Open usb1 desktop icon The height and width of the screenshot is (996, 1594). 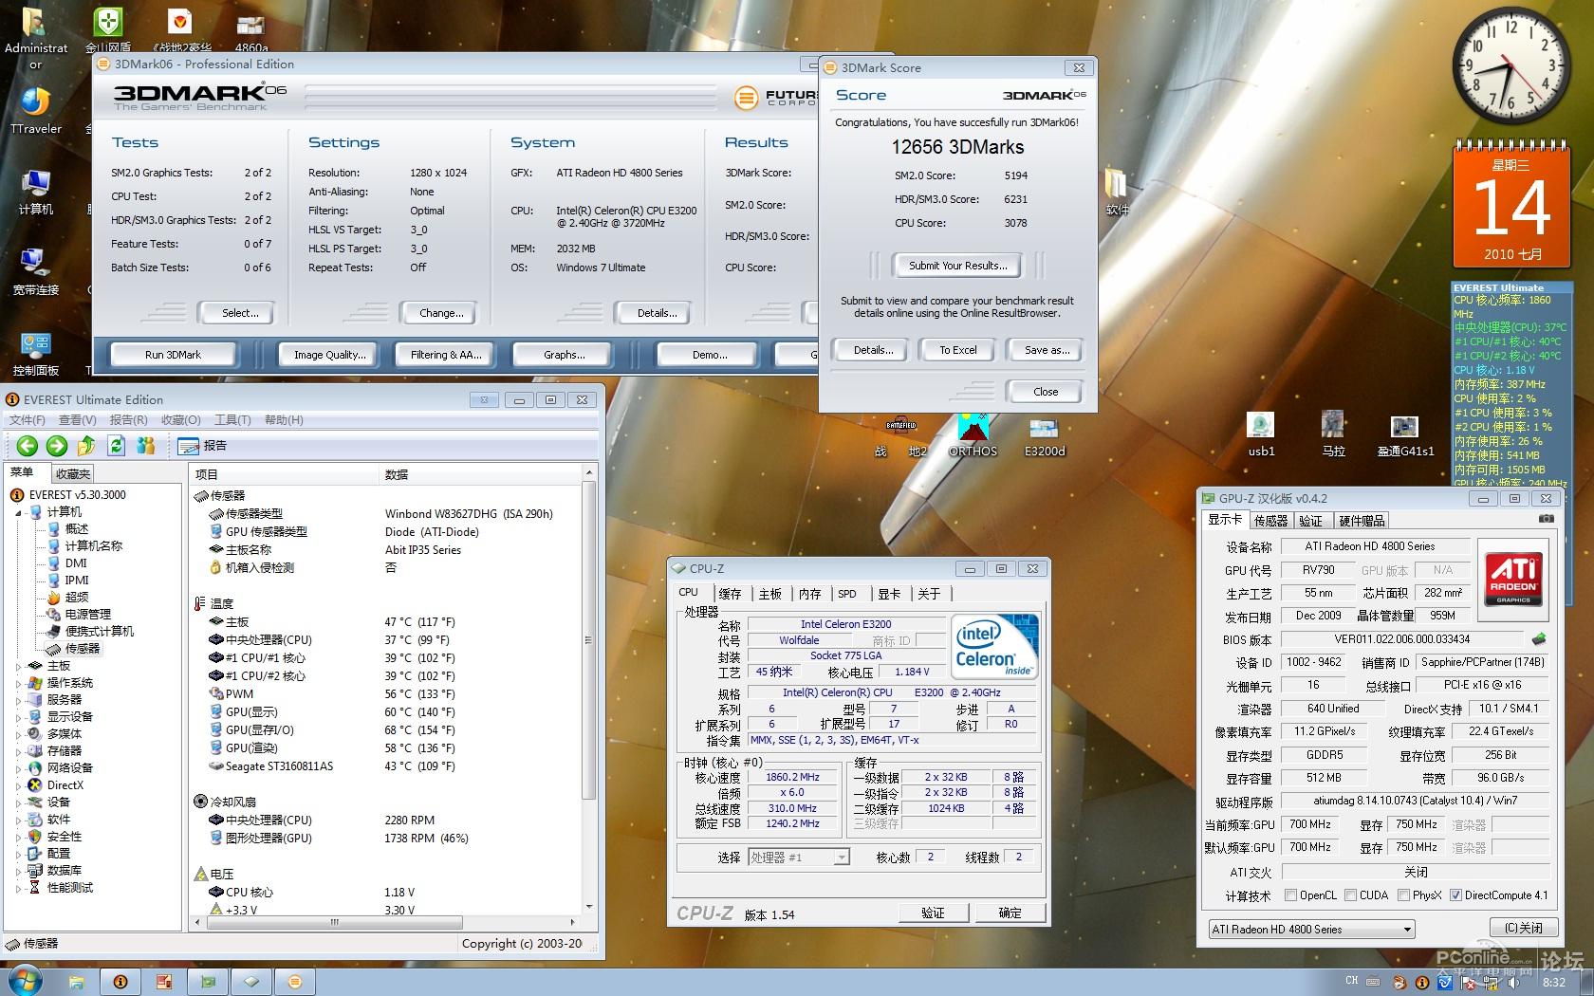coord(1261,435)
